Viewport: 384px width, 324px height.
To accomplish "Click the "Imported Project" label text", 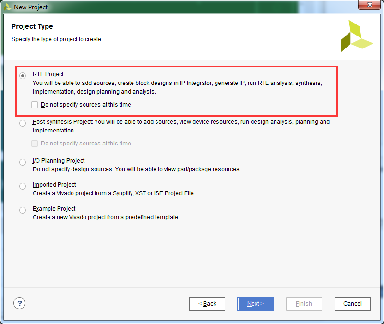I will 54,185.
